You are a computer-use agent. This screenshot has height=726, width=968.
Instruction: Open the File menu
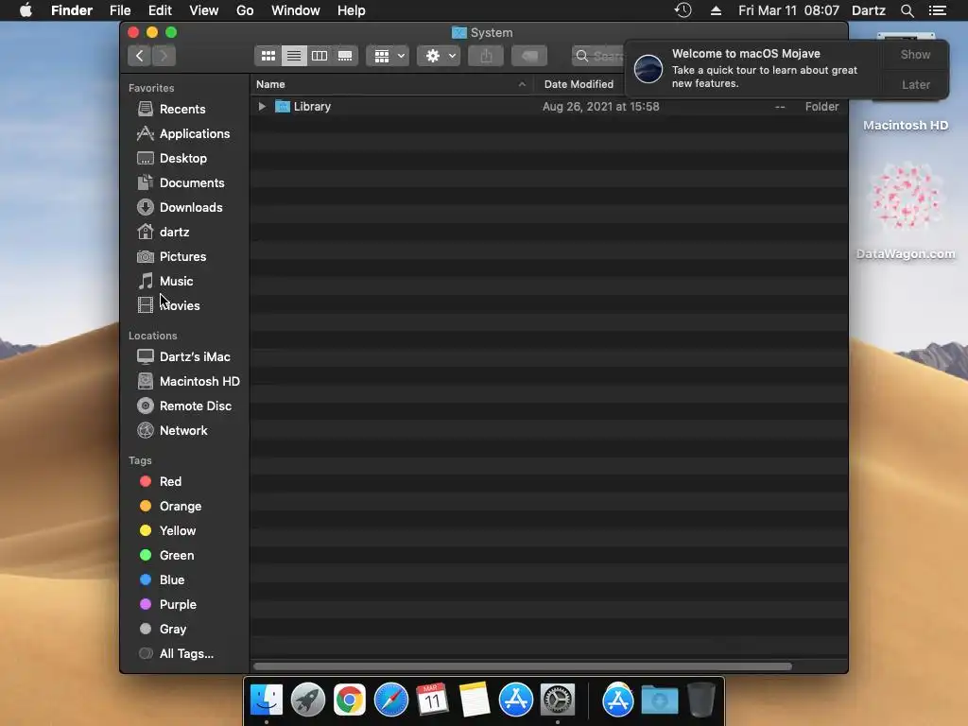pos(120,10)
